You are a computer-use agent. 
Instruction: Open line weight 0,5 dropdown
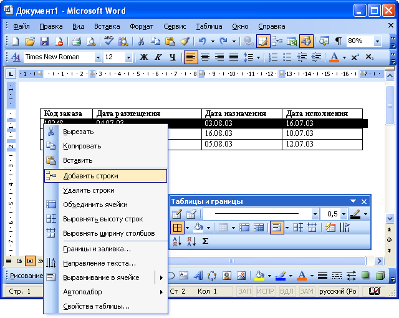(x=344, y=214)
